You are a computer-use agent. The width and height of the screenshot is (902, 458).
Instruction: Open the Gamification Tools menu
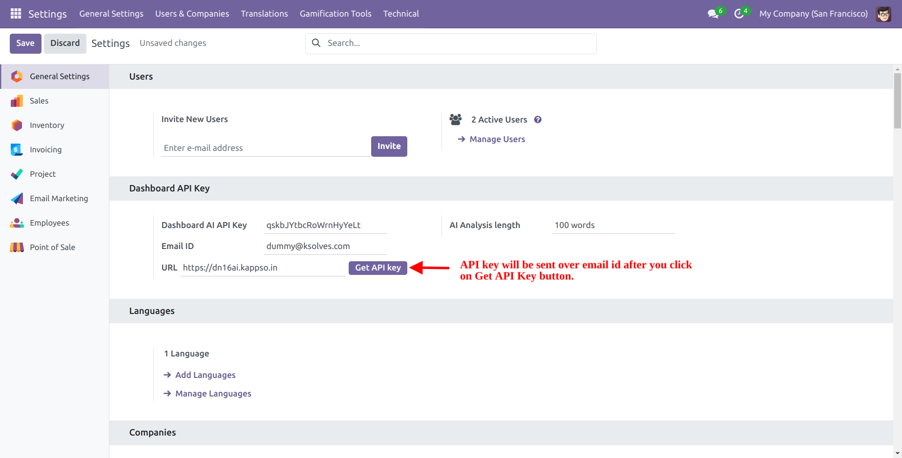(336, 14)
